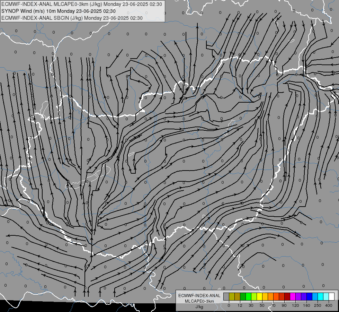Click the legend scale value '30'
This screenshot has width=339, height=312.
[251, 305]
